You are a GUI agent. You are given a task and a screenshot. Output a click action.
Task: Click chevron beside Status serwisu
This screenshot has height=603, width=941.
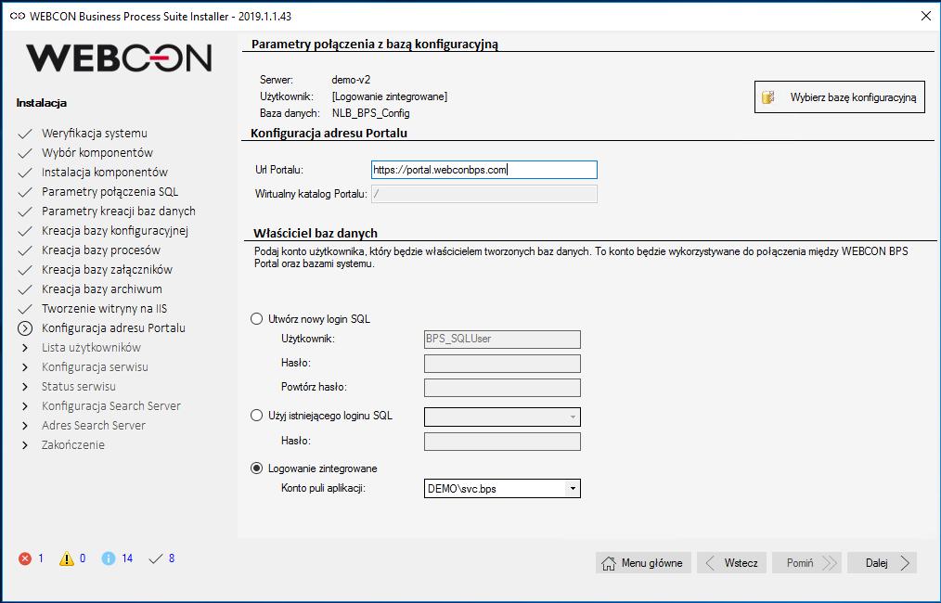(x=25, y=387)
